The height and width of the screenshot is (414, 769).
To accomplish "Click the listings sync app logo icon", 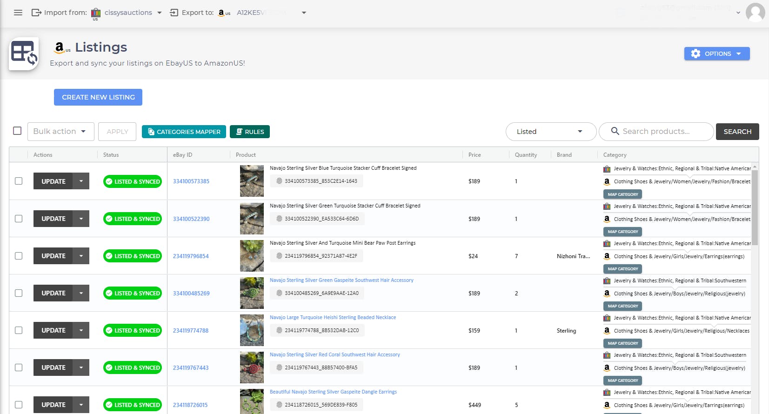I will click(x=24, y=53).
